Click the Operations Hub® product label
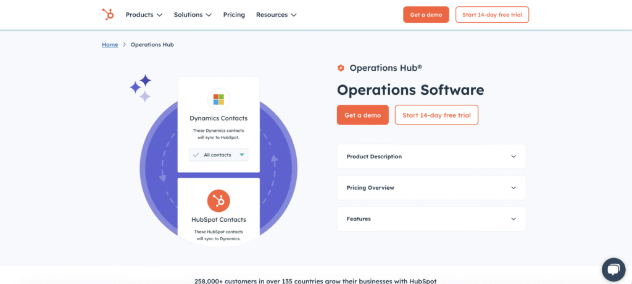 click(386, 68)
